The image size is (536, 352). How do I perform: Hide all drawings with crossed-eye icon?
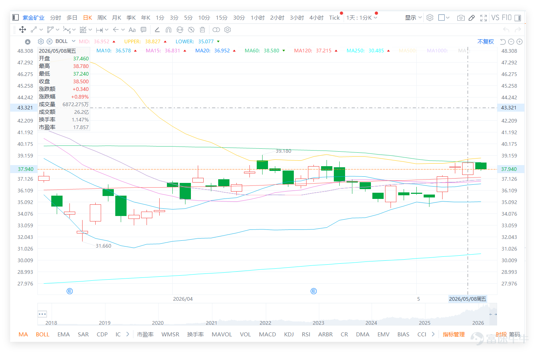[x=191, y=30]
